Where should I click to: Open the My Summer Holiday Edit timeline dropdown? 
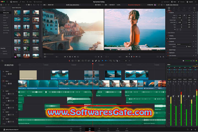pos(134,5)
